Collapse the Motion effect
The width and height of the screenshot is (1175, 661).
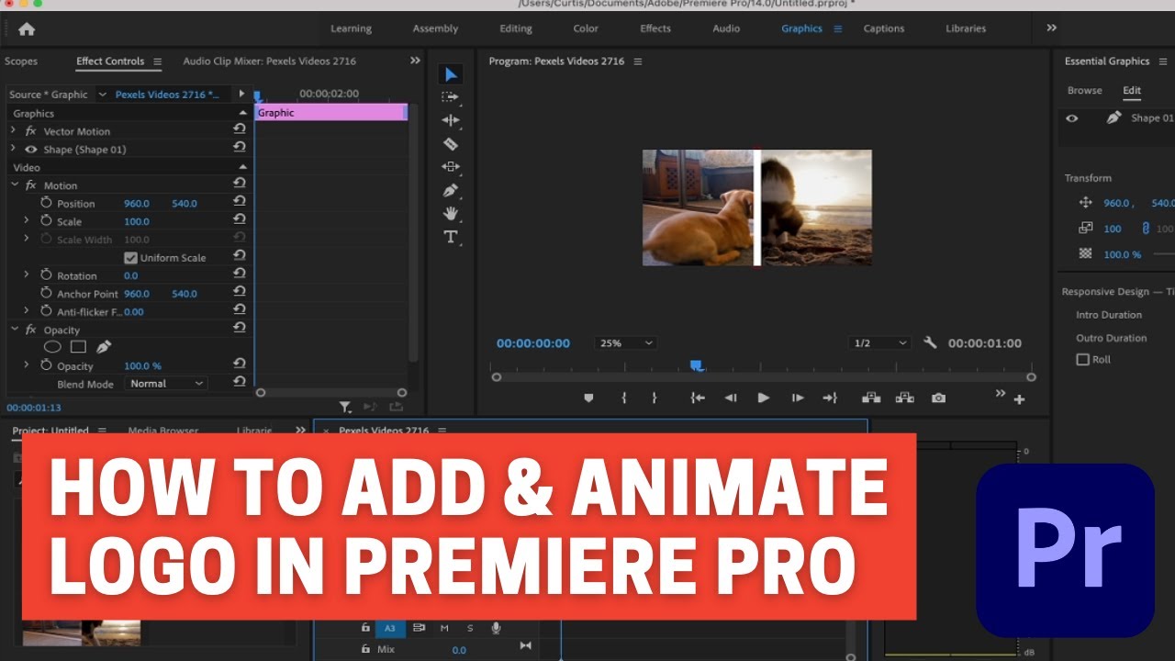click(x=14, y=185)
